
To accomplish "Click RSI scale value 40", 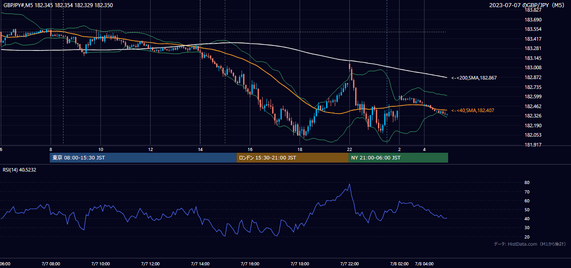I will (x=527, y=218).
